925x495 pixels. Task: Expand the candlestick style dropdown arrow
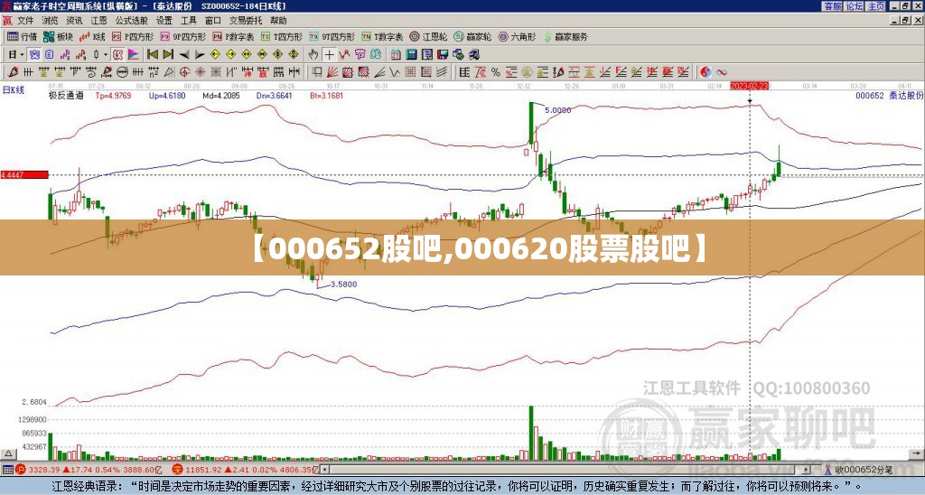coord(105,54)
